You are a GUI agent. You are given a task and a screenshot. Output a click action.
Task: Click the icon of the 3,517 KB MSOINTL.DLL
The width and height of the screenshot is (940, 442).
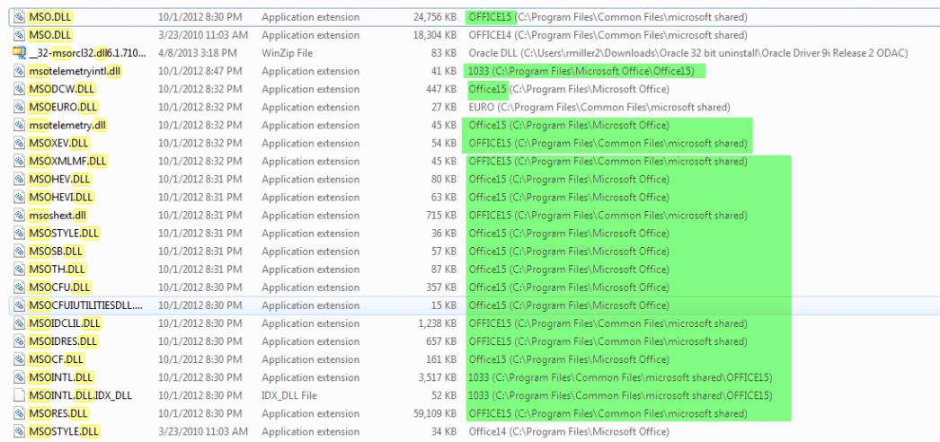point(19,377)
